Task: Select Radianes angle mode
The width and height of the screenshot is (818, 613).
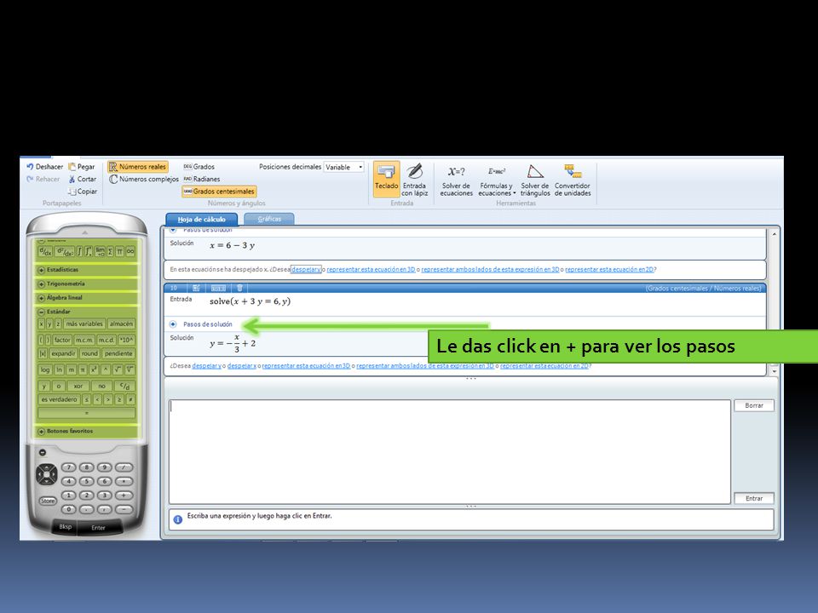Action: pos(201,179)
